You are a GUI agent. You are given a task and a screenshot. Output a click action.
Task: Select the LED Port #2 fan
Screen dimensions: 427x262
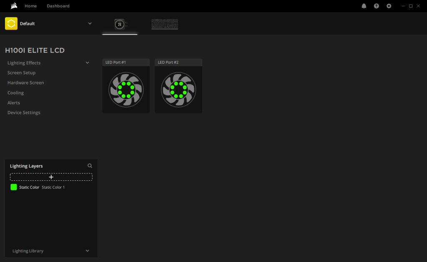[178, 90]
